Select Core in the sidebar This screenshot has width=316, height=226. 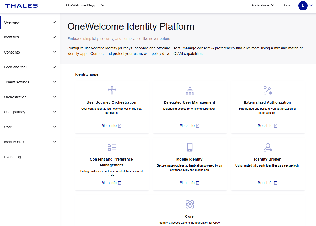click(8, 127)
